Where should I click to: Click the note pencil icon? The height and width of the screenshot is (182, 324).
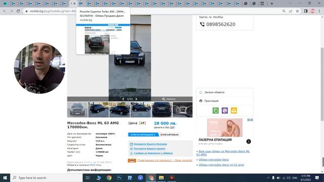click(131, 144)
